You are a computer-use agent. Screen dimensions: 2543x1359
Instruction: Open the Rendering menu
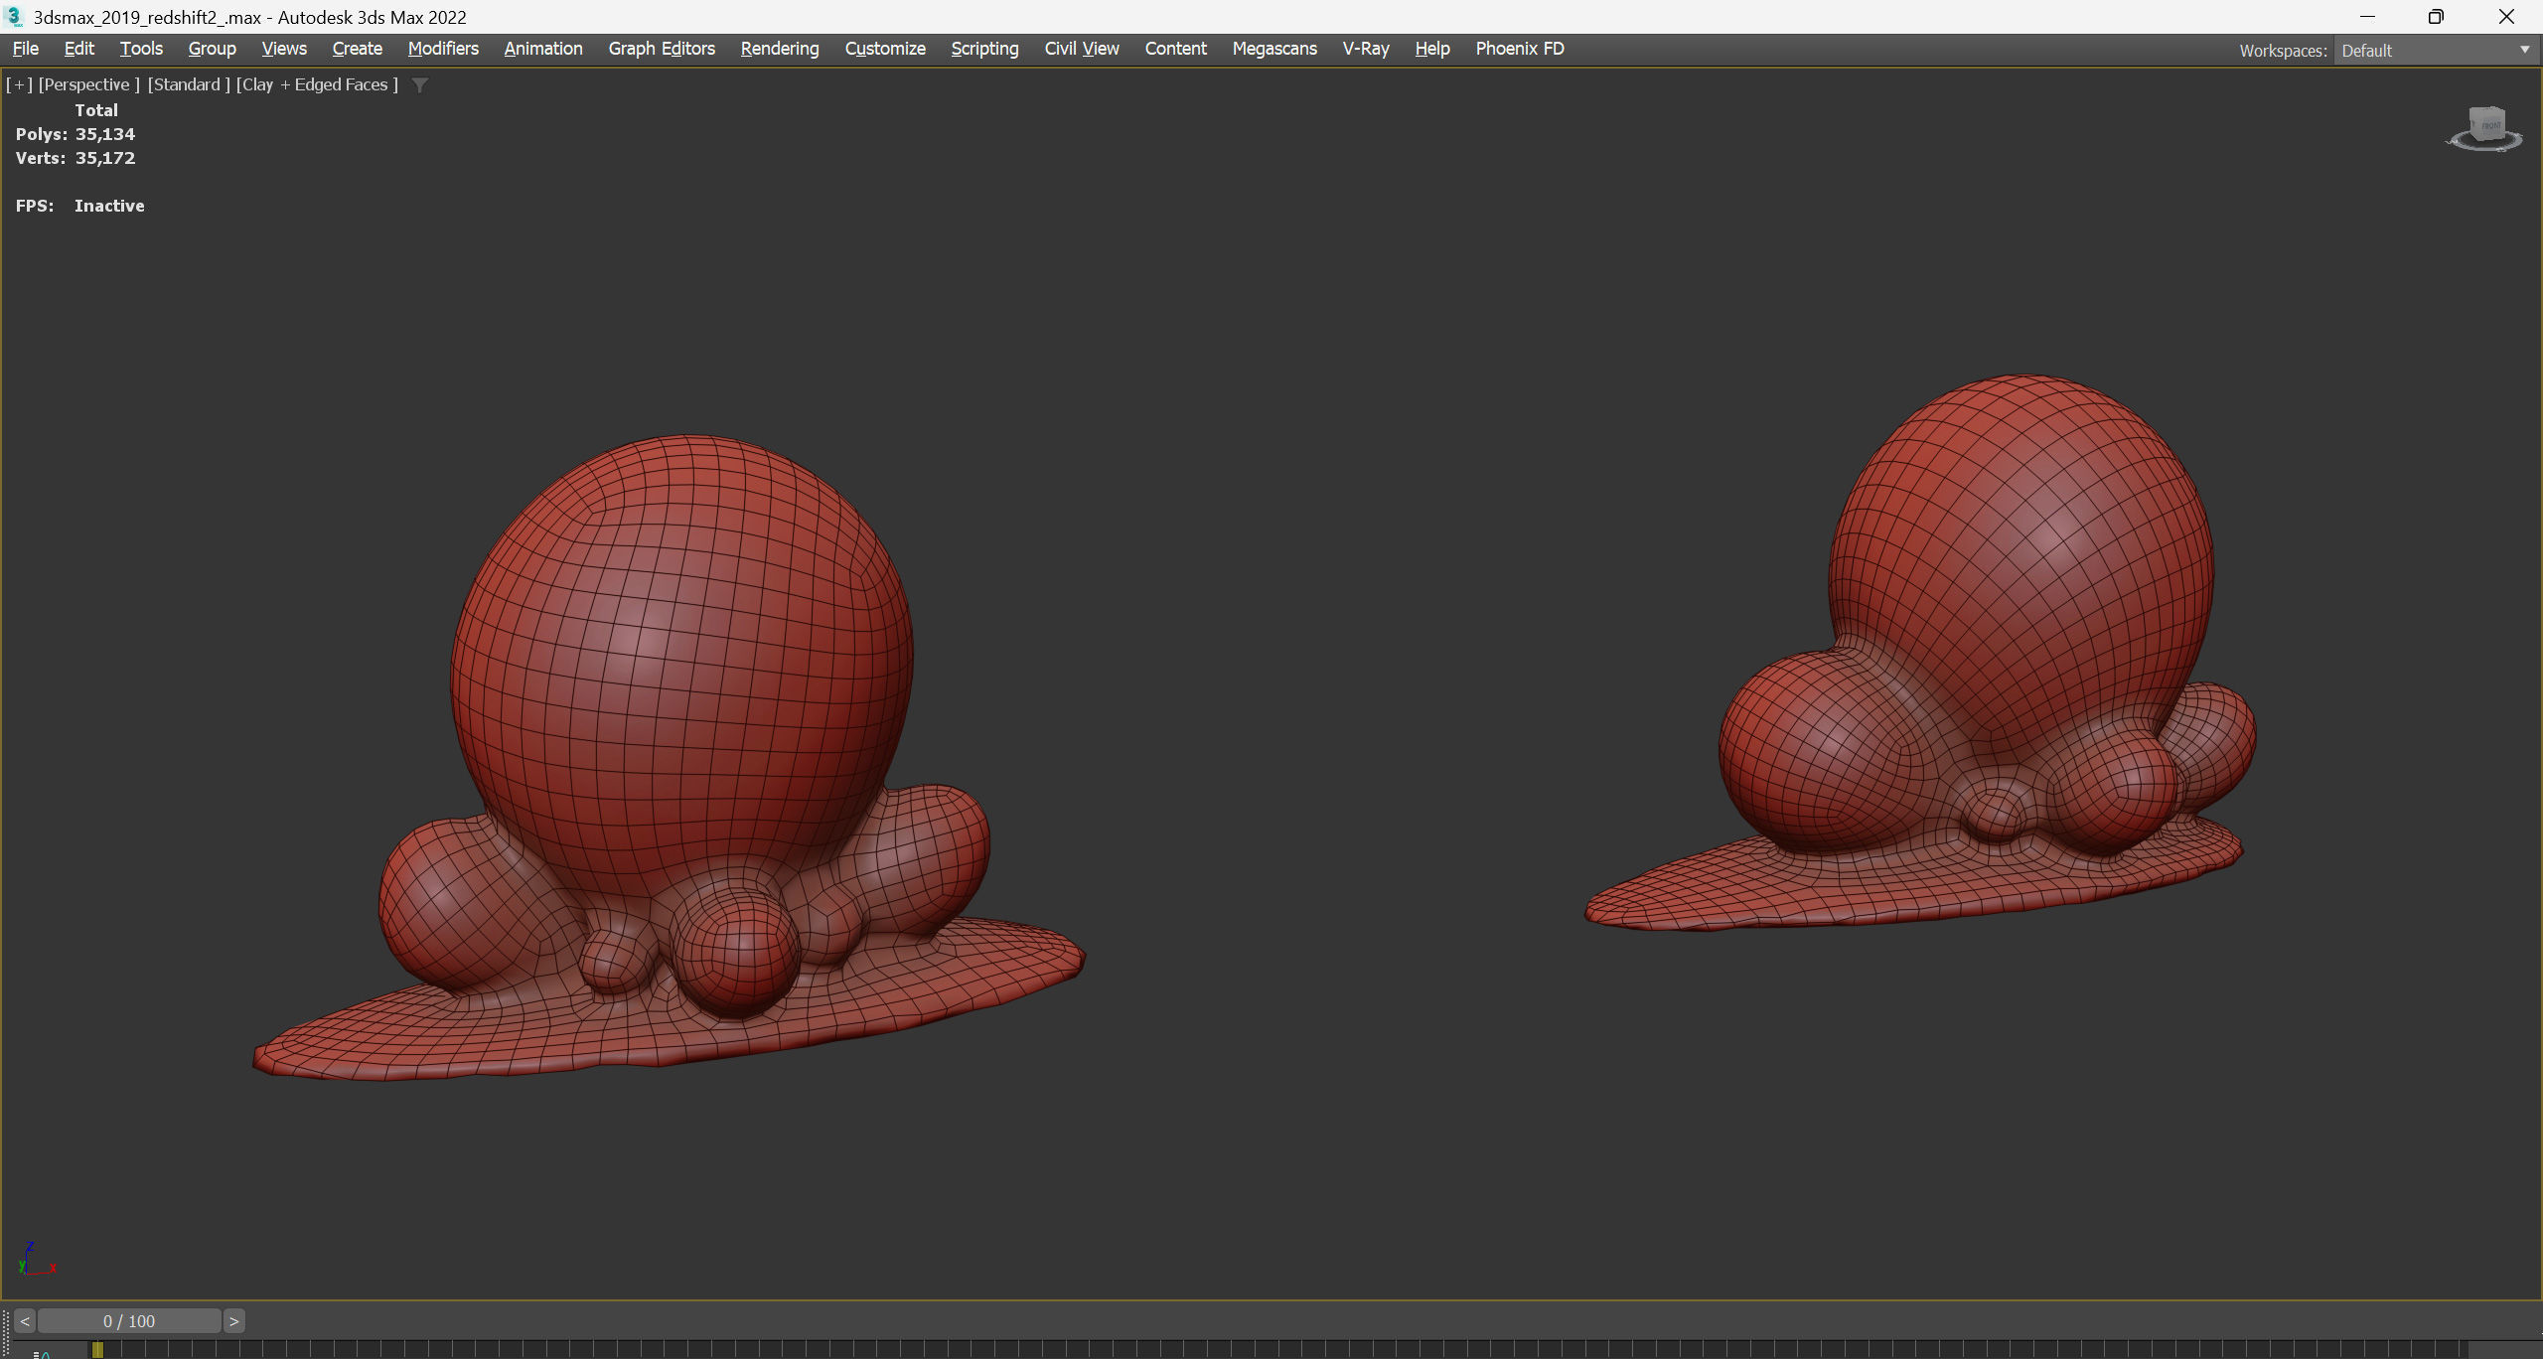[x=779, y=49]
